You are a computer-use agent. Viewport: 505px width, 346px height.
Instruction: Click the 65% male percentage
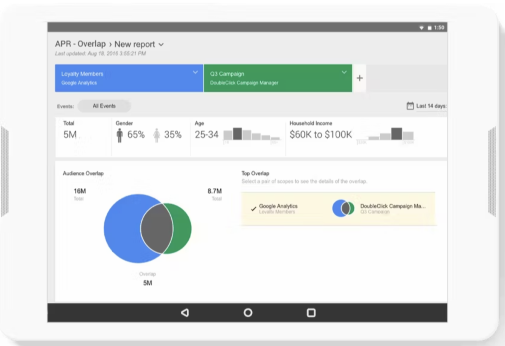[x=136, y=135]
